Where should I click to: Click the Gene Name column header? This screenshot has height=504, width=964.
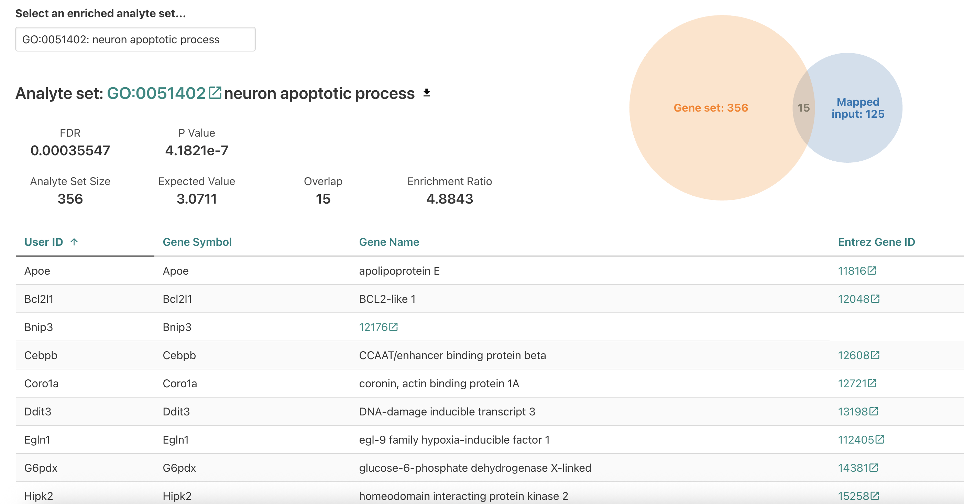[389, 242]
